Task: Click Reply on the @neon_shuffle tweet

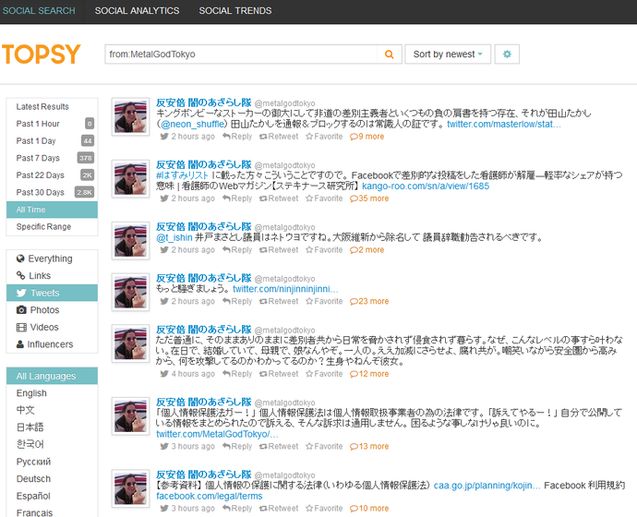Action: (x=237, y=137)
